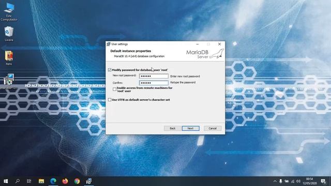331x186 pixels.
Task: Select the MariaDB installer desktop icon
Action: pos(9,81)
